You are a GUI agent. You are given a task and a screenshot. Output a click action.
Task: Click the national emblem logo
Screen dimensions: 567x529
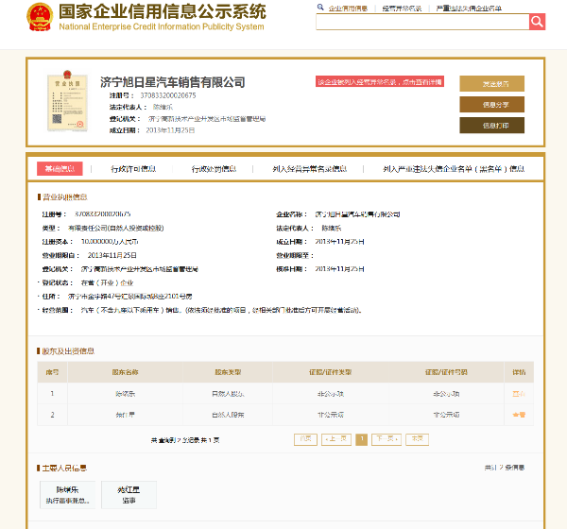[x=40, y=17]
